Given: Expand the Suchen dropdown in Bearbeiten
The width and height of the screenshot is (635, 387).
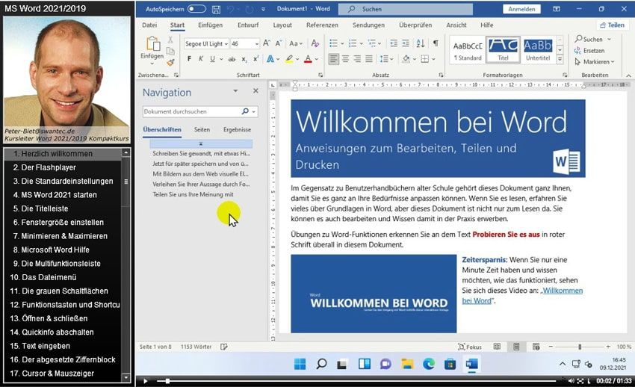Looking at the screenshot, I should (x=607, y=40).
